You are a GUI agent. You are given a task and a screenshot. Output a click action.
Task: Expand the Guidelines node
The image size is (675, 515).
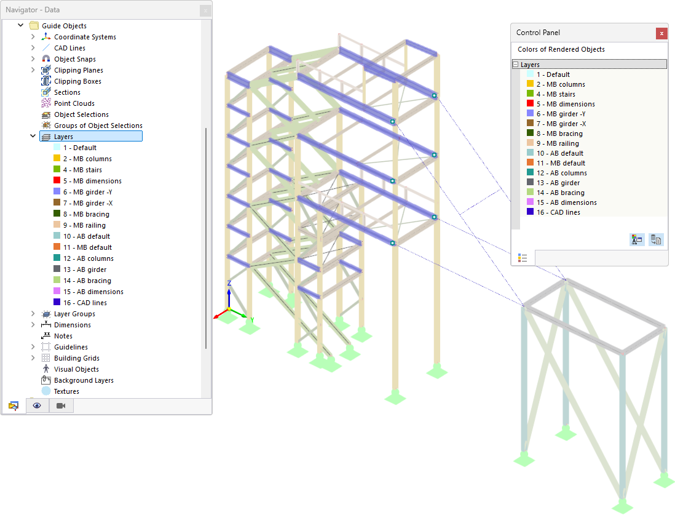pyautogui.click(x=33, y=346)
